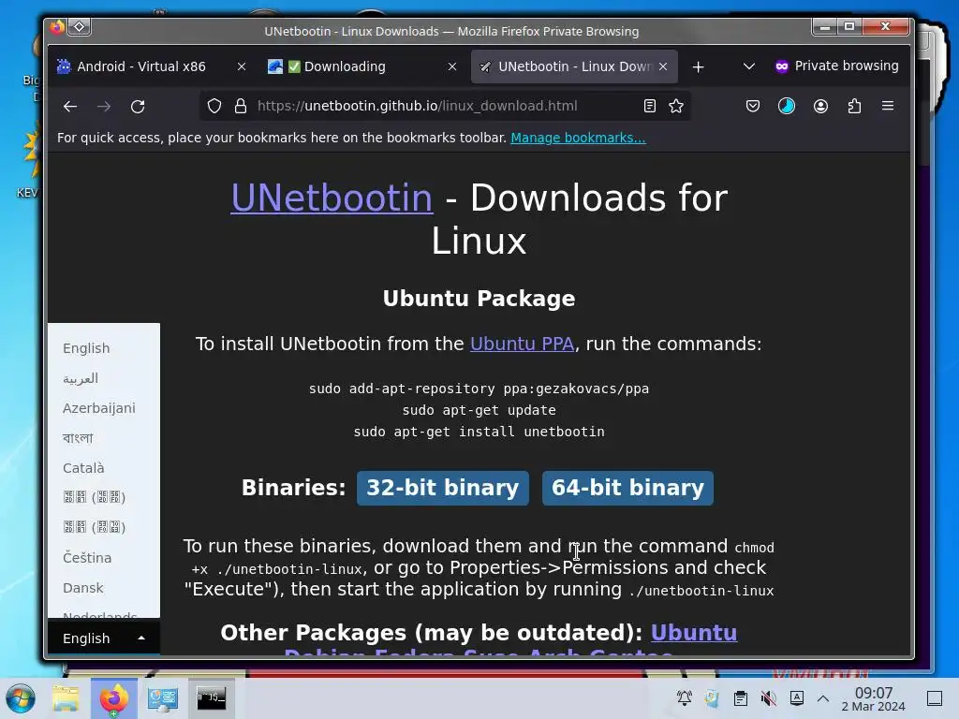
Task: Open the Start menu orb
Action: 21,698
